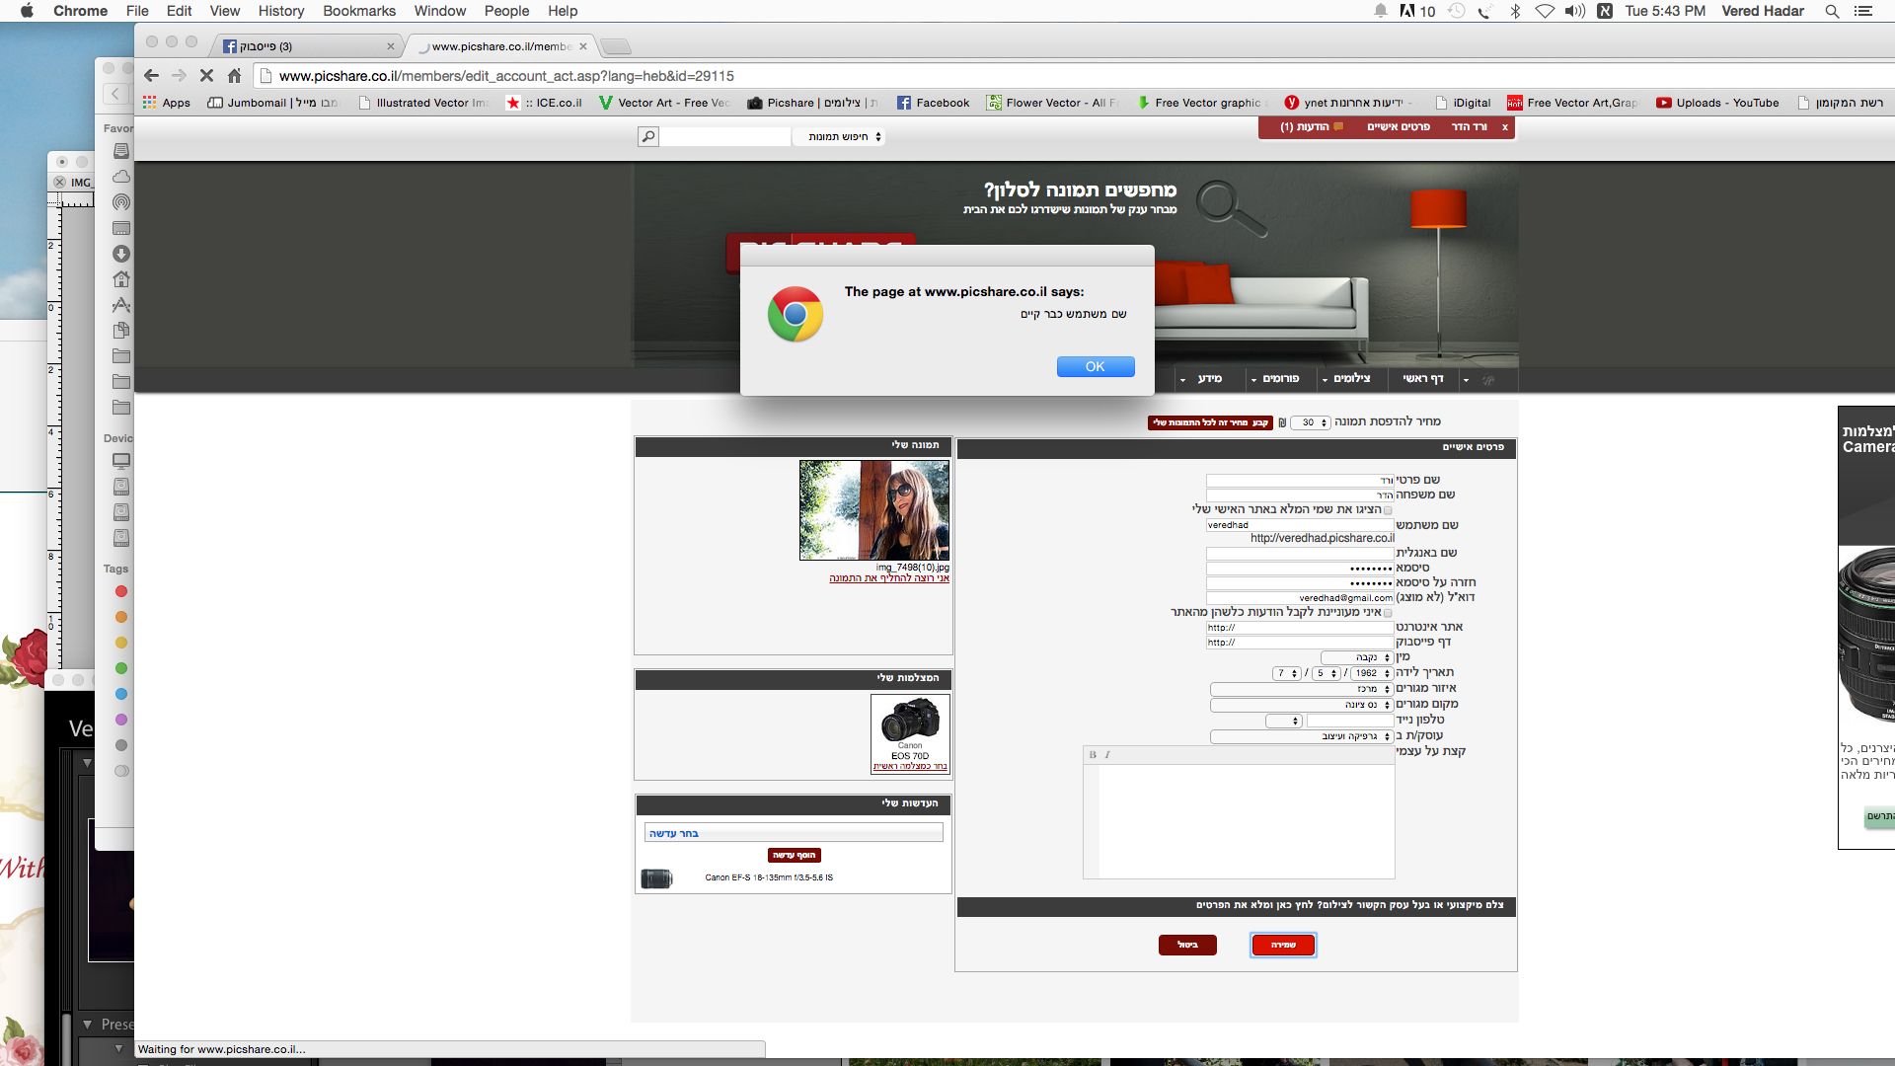Click the site search magnifier icon

point(647,136)
